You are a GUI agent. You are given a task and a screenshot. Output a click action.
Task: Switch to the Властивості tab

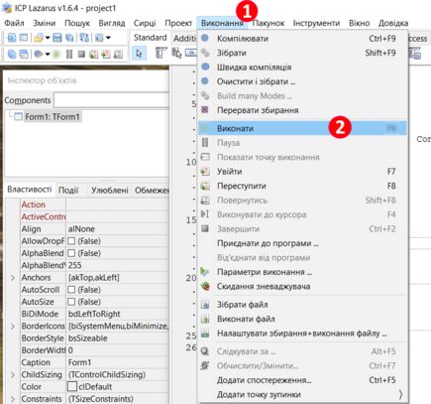(x=30, y=190)
